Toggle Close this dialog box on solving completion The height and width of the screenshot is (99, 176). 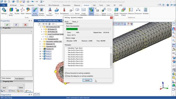[x=66, y=76]
